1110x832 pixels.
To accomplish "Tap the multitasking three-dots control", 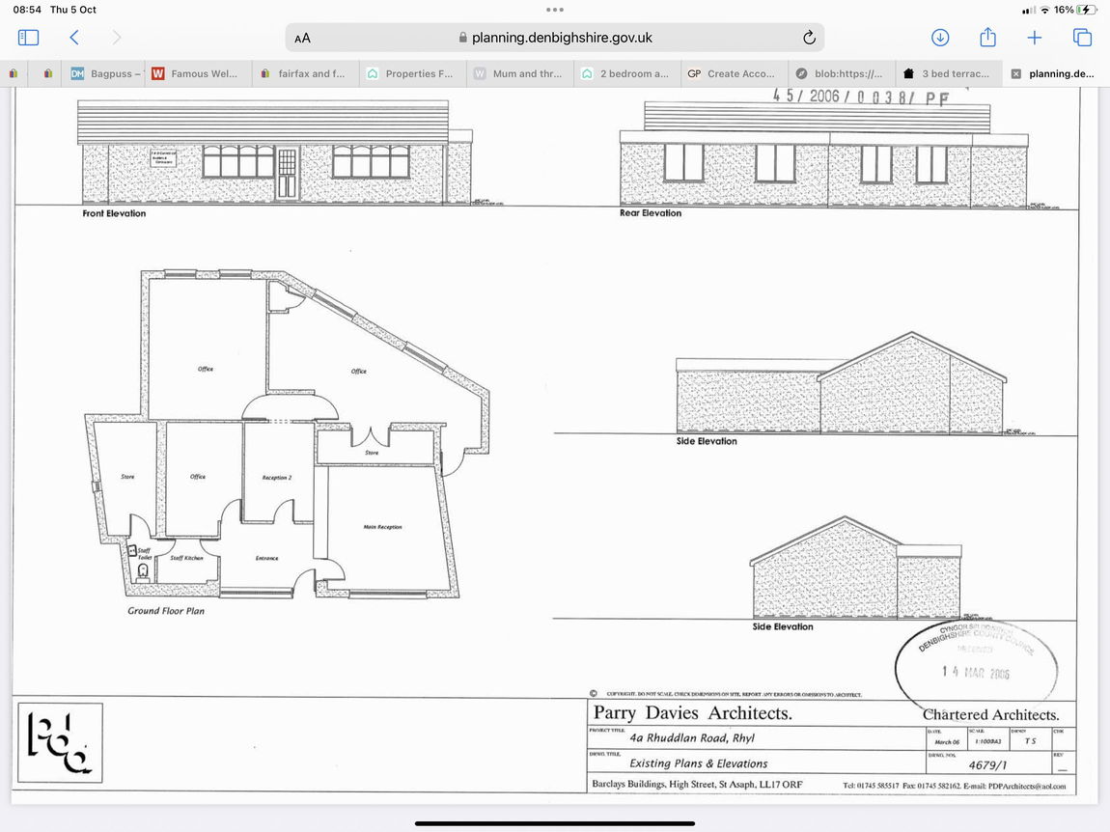I will pos(555,10).
